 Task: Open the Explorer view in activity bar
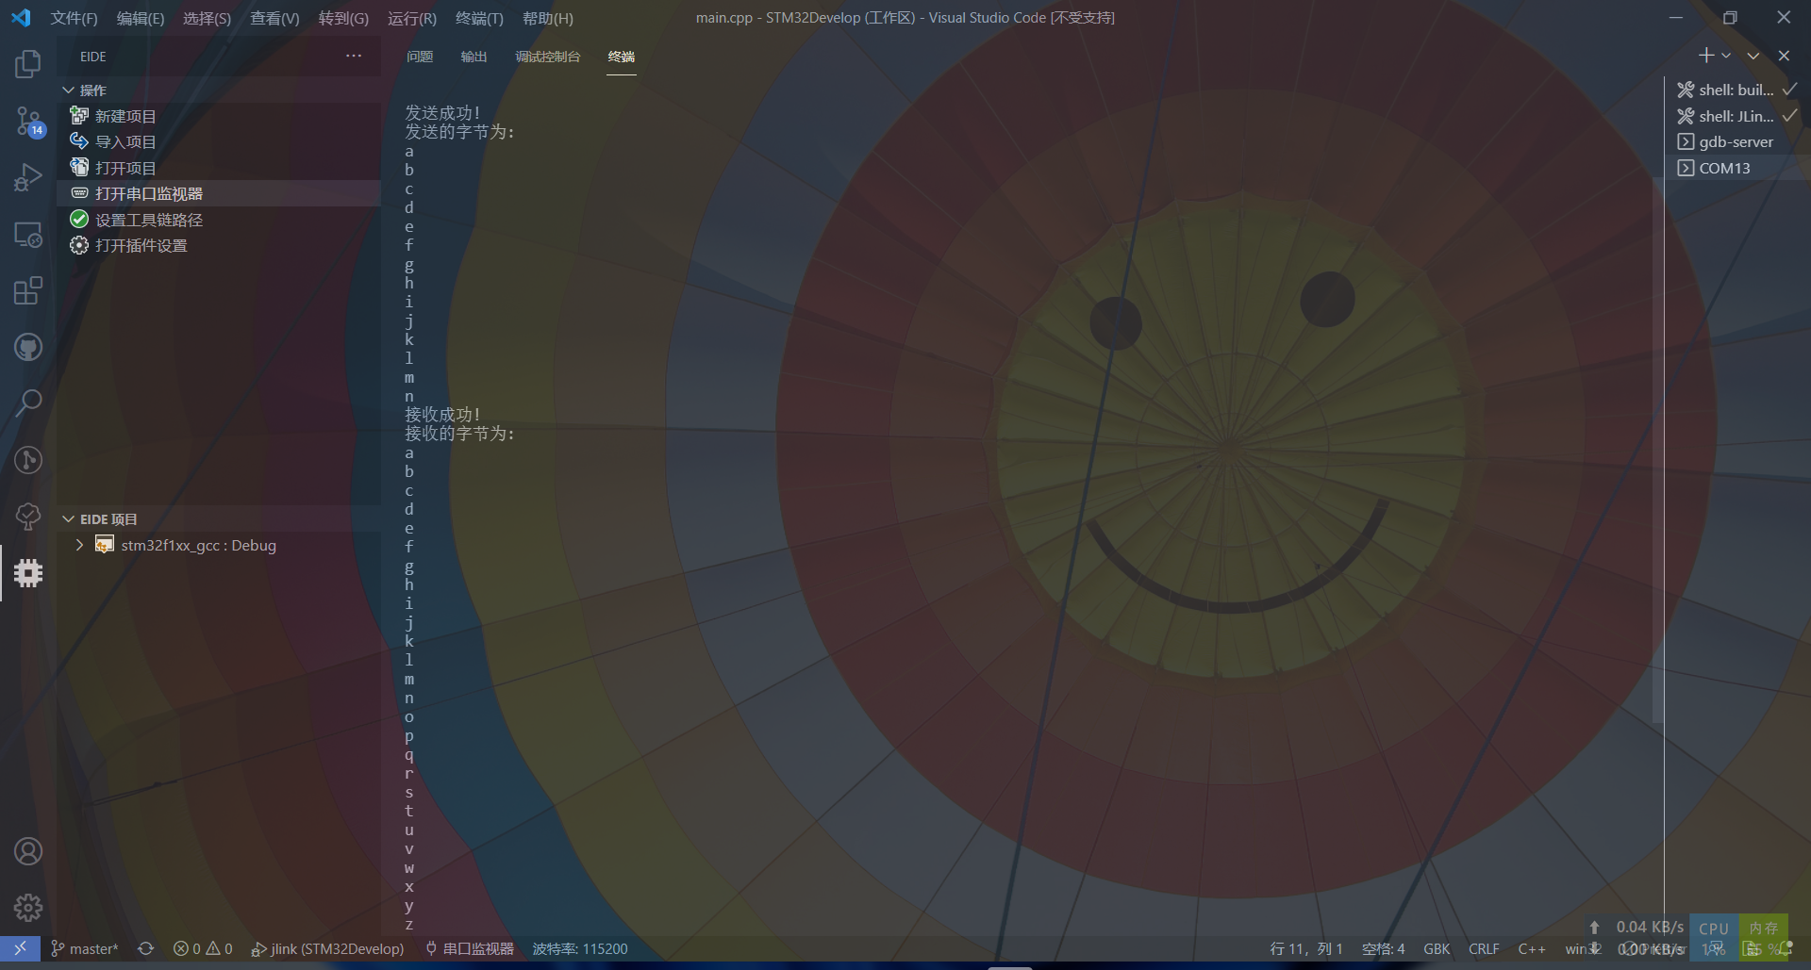(28, 64)
